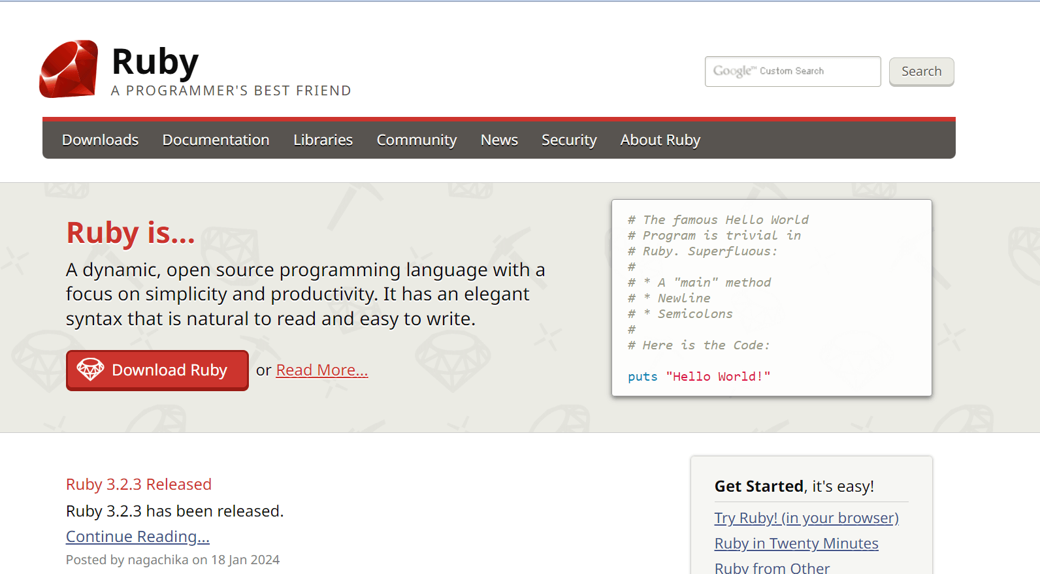
Task: Open the Downloads menu item
Action: pos(100,140)
